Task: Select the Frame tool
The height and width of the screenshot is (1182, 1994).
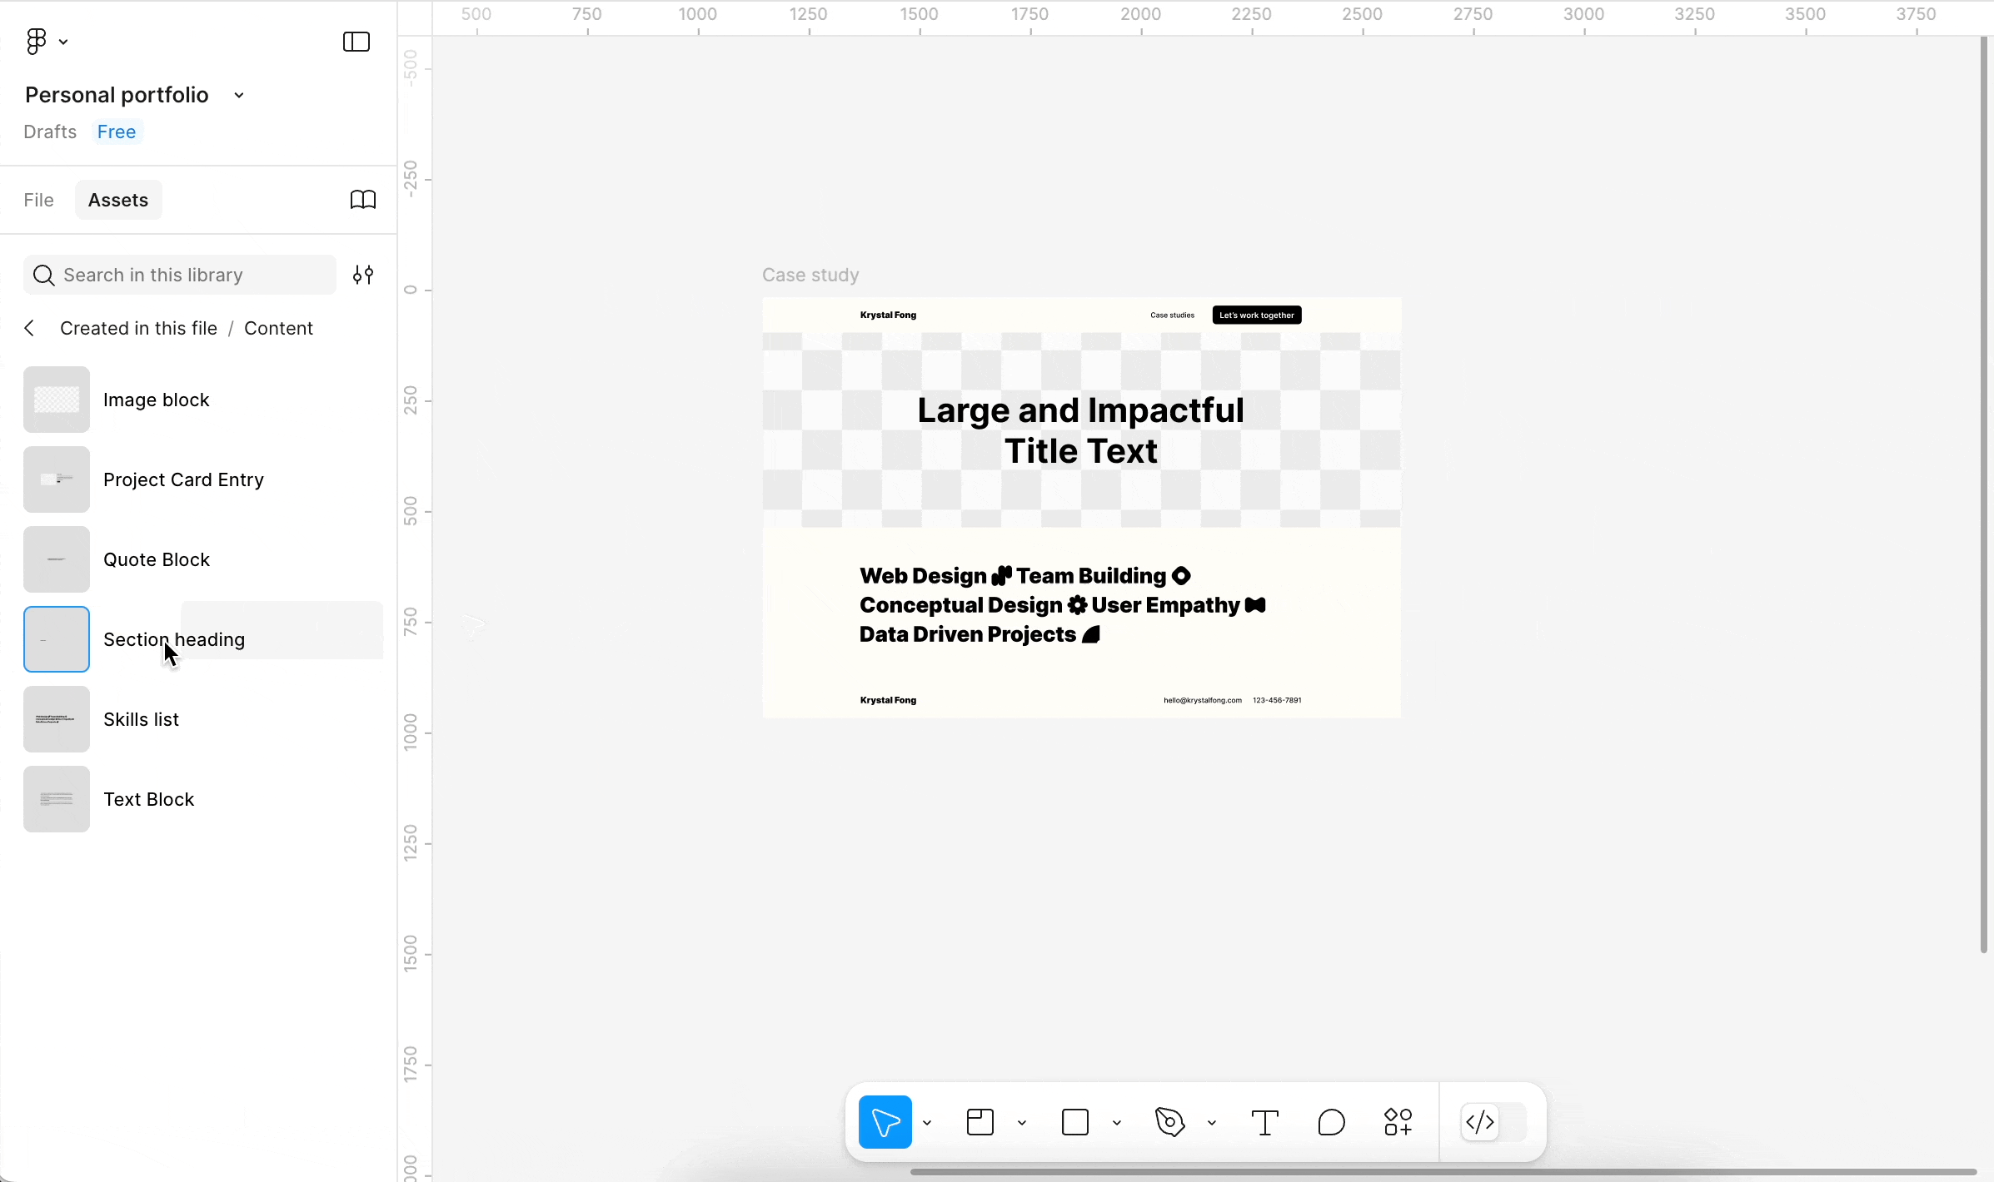Action: pos(980,1122)
